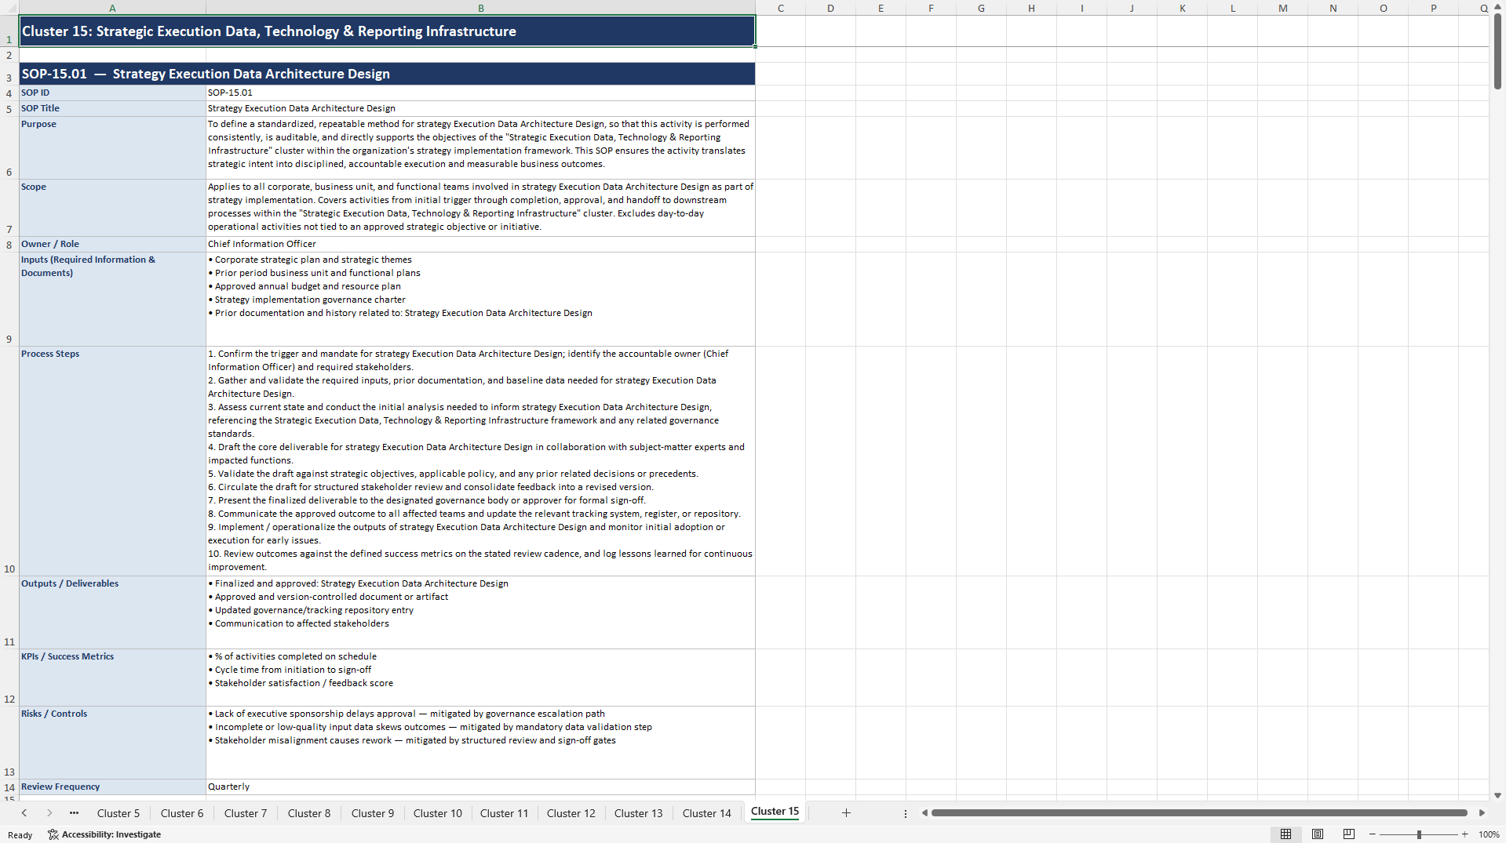Select column C header

pos(780,8)
